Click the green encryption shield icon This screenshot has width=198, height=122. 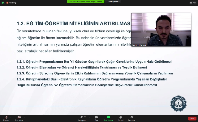[3, 3]
